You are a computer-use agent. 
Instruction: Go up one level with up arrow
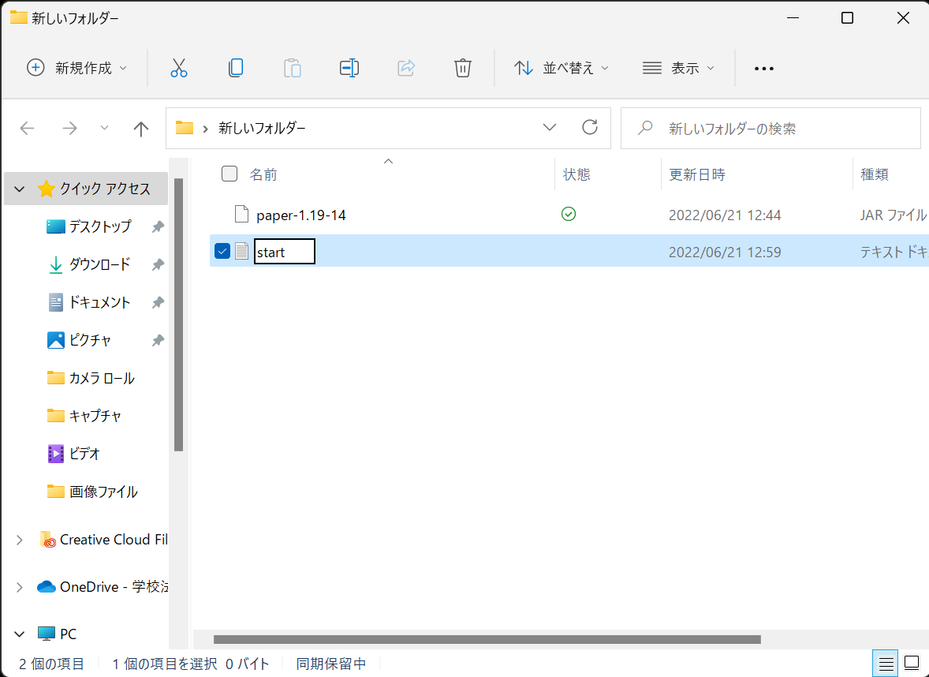point(141,129)
